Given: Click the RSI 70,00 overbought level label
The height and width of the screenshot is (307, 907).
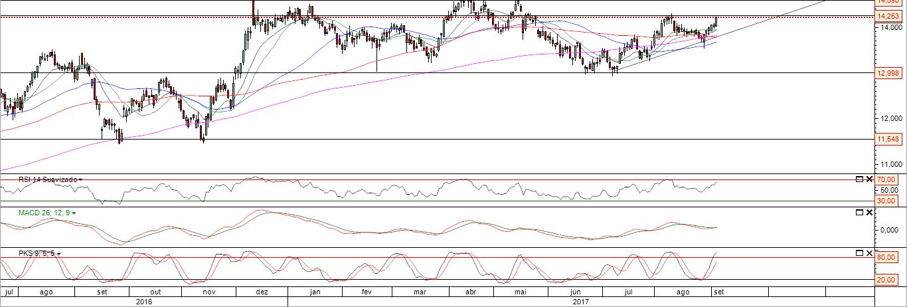Looking at the screenshot, I should point(887,180).
